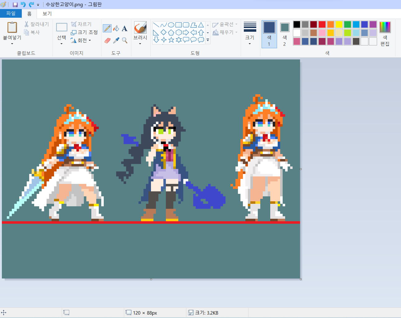The image size is (401, 318).
Task: Select the Fill with color bucket tool
Action: click(116, 28)
